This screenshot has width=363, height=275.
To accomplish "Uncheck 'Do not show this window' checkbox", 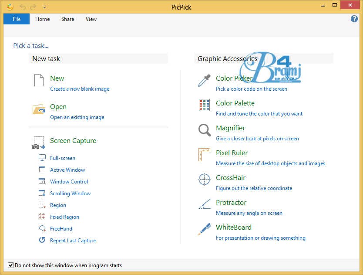I will (x=11, y=265).
